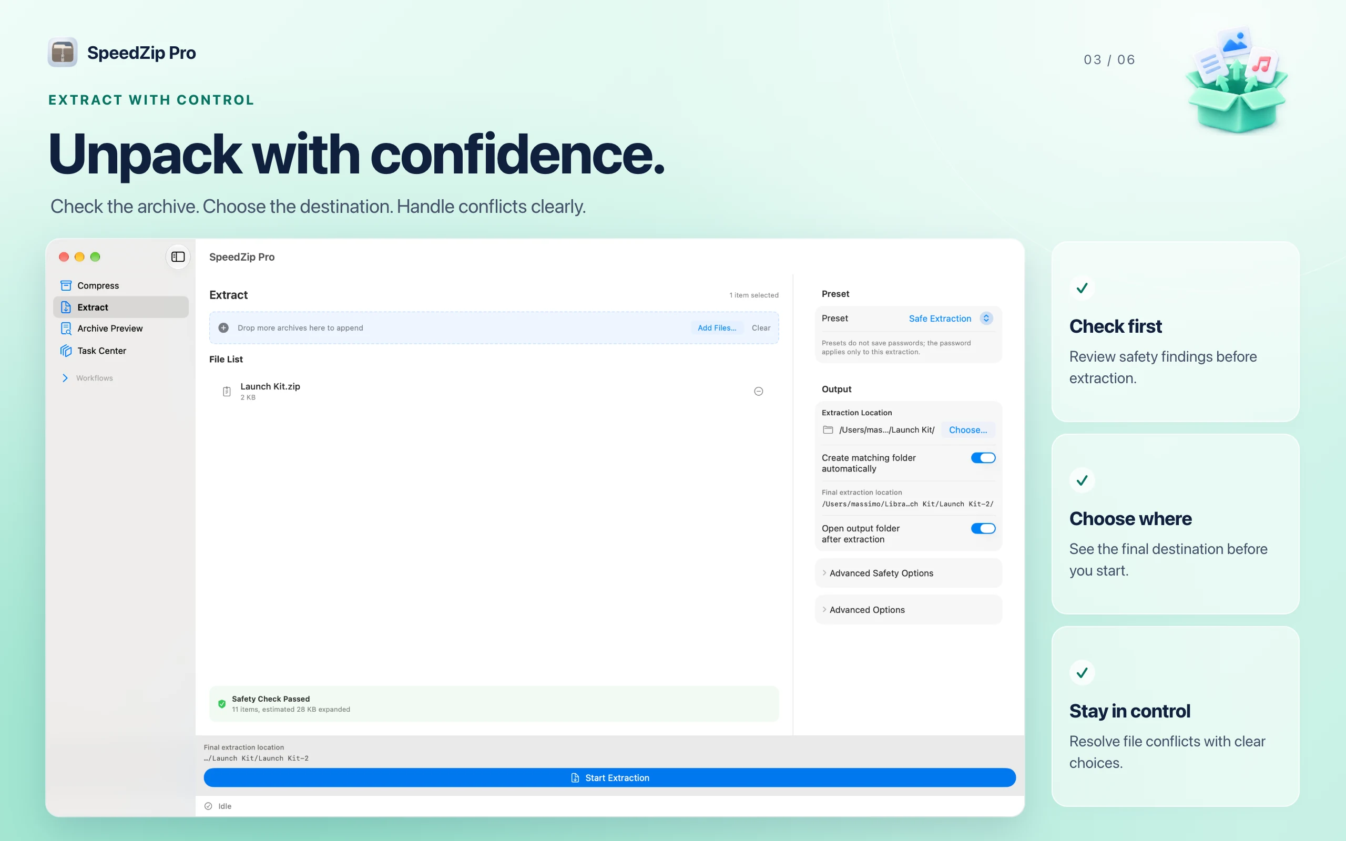Click the Check first checkmark icon

(x=1082, y=288)
